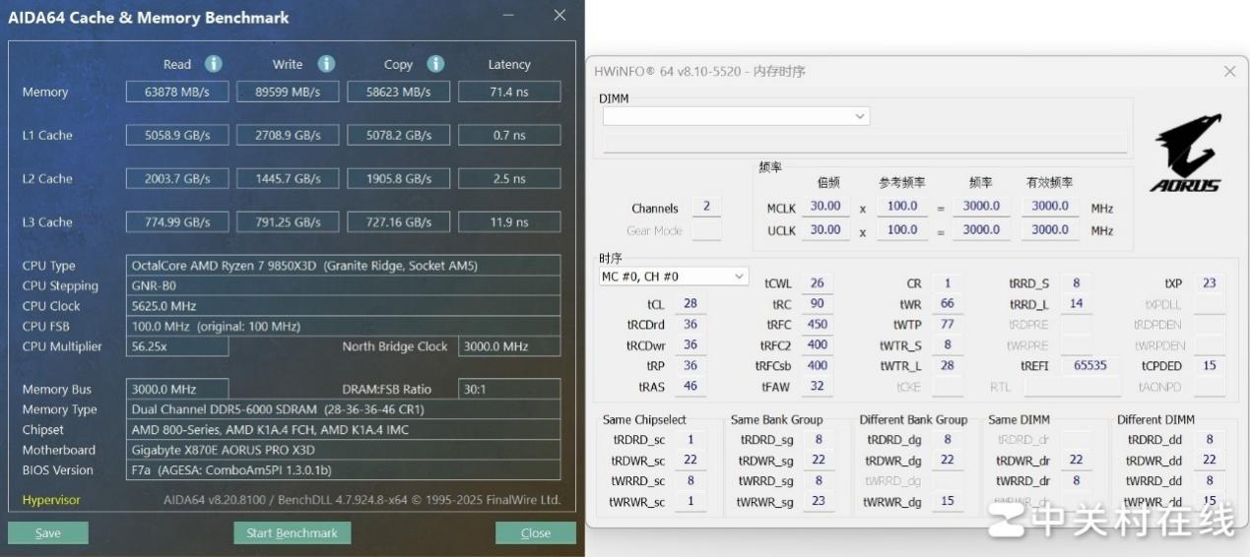Viewport: 1250px width, 557px height.
Task: Click the tWR value 66
Action: coord(948,304)
